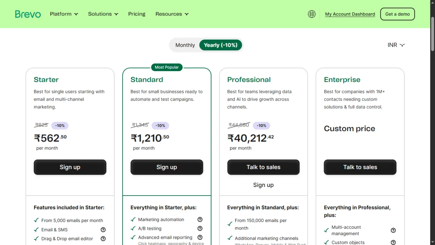Click help icon beside Advanced email reporting
Viewport: 435px width, 245px height.
(200, 237)
